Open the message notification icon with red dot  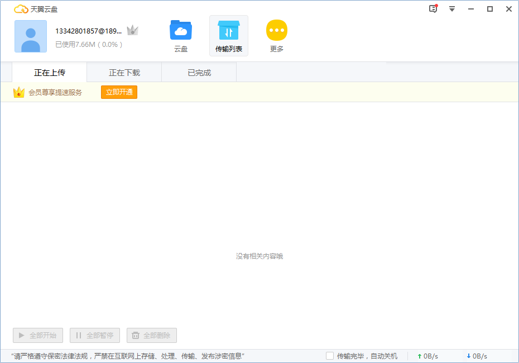pyautogui.click(x=433, y=9)
